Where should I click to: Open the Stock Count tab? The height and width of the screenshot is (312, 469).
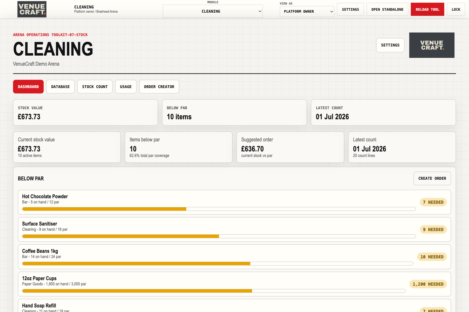(95, 87)
